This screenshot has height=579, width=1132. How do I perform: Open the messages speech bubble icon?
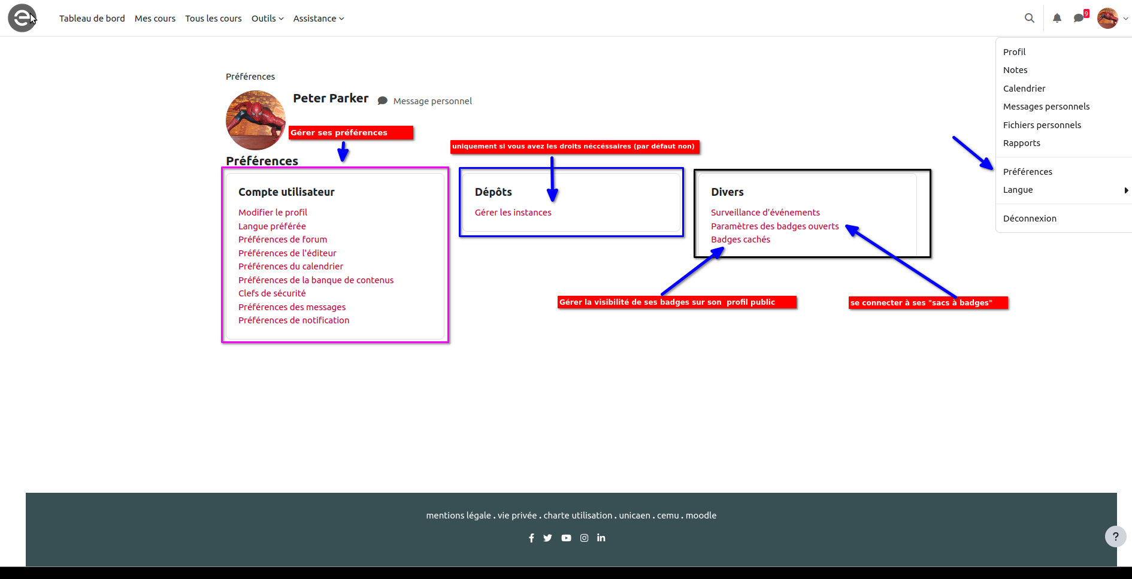point(1079,18)
